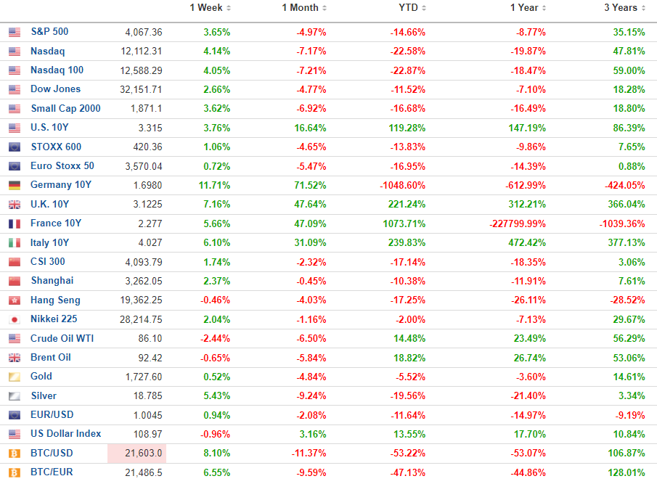Open the Crude Oil WTI link
Image resolution: width=657 pixels, height=484 pixels.
pos(62,338)
